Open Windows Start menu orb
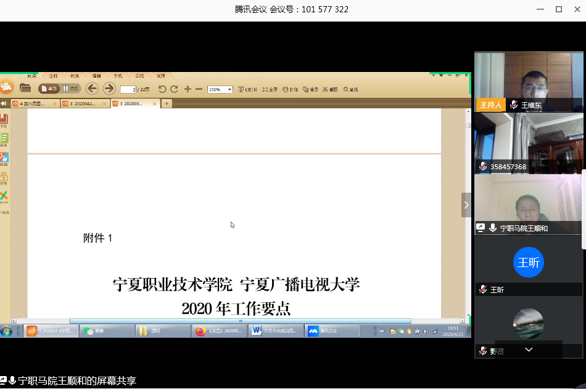This screenshot has height=389, width=586. (6, 331)
